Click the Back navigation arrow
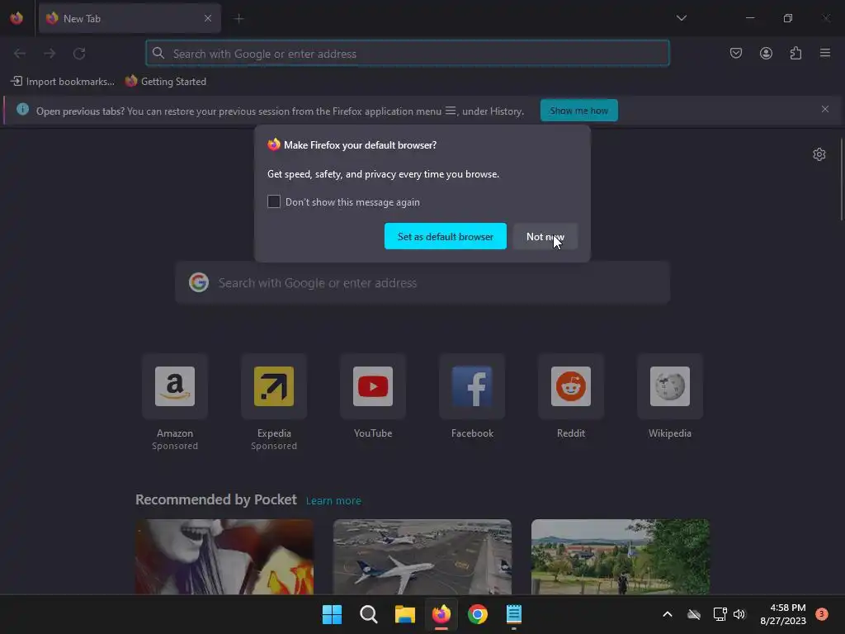 pyautogui.click(x=20, y=54)
